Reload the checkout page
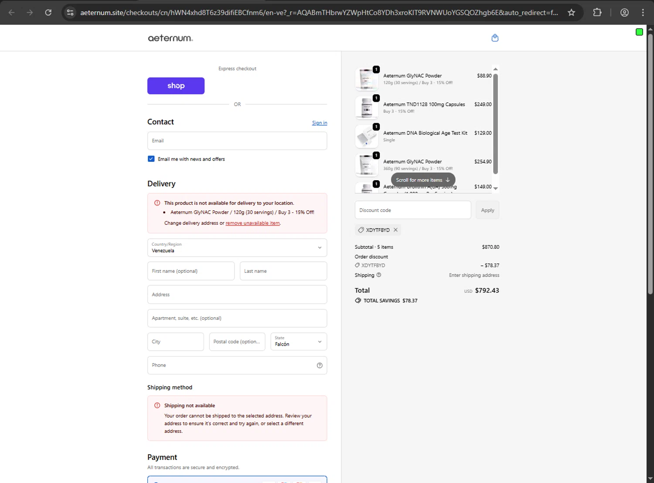 pos(48,13)
